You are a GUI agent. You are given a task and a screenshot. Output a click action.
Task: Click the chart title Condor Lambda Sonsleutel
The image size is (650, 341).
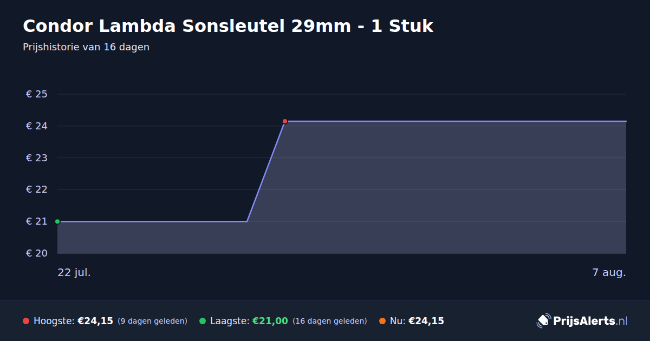pyautogui.click(x=228, y=26)
